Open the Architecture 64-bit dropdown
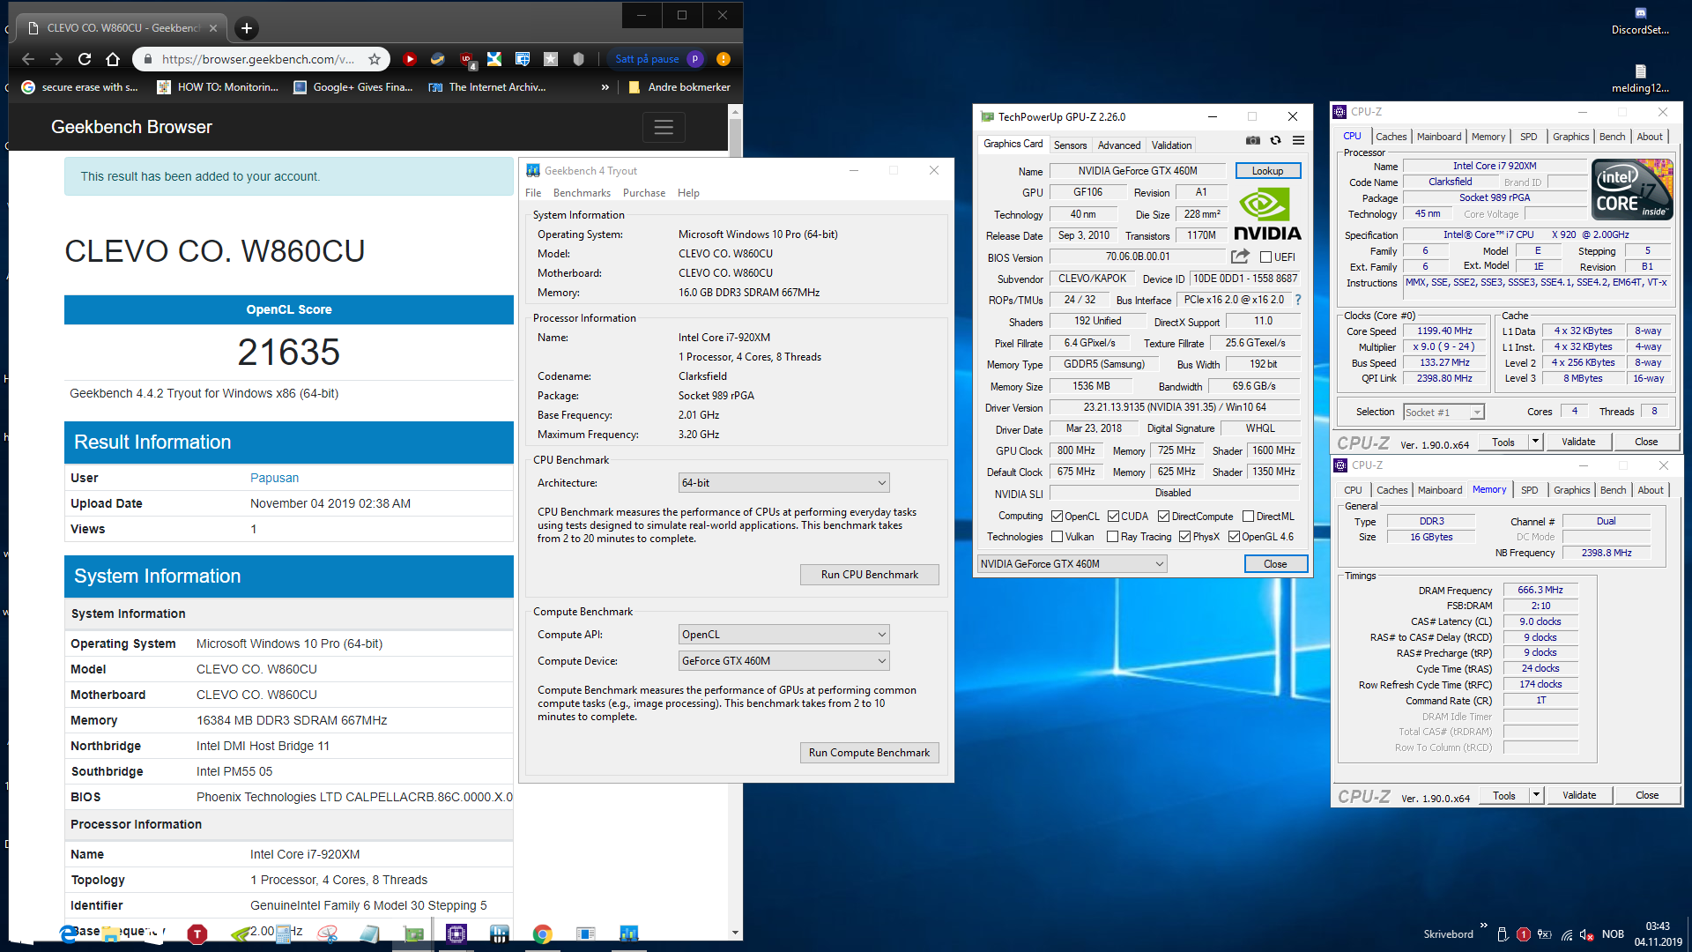 coord(783,483)
